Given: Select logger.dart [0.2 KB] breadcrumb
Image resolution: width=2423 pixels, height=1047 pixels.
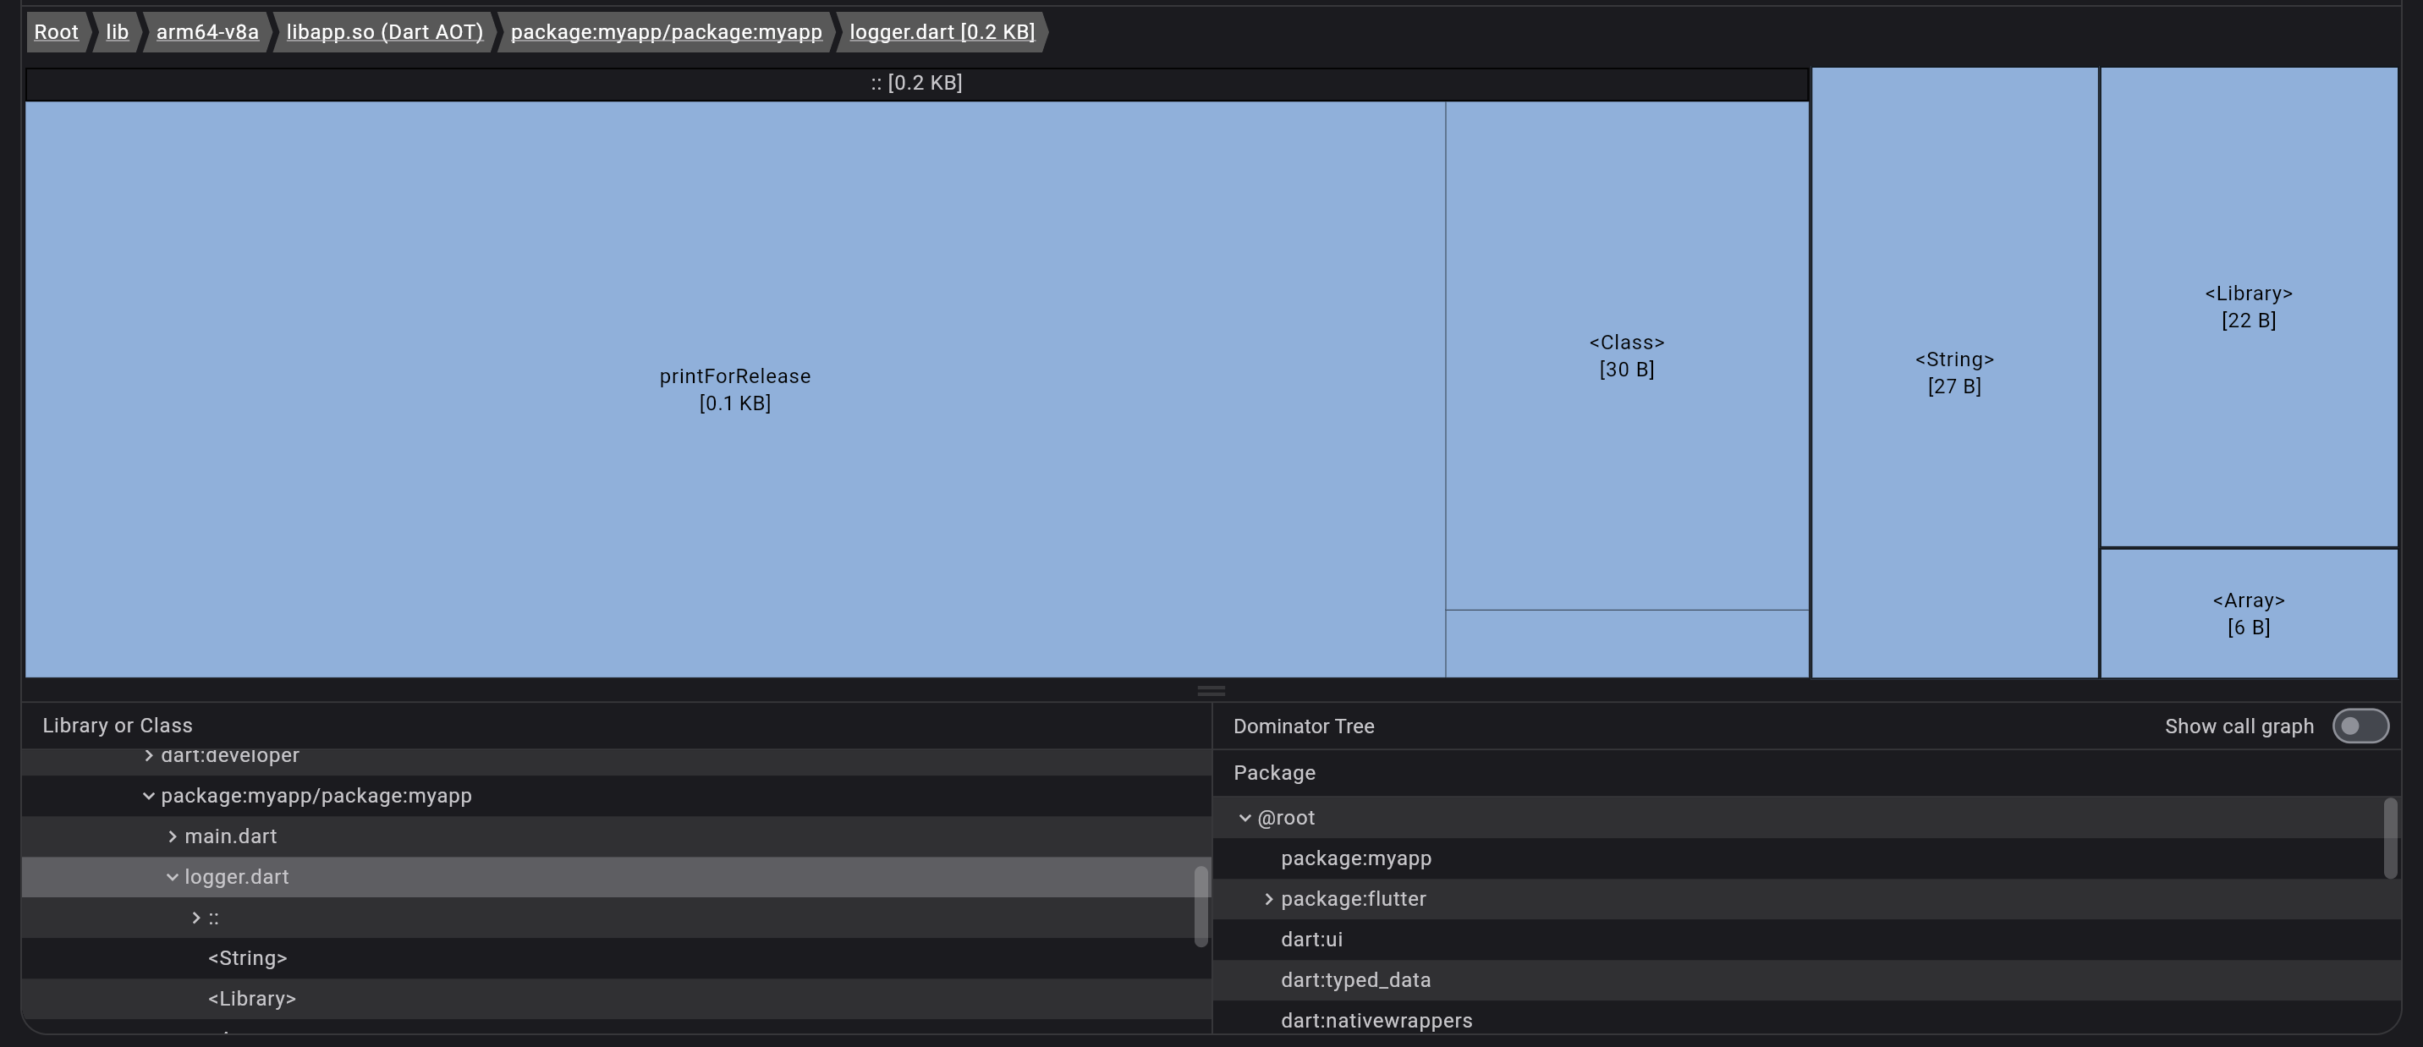Looking at the screenshot, I should tap(942, 32).
